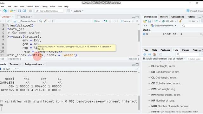Viewport: 203px width, 114px height.
Task: Open viewer for X via magnifier icon
Action: pos(201,34)
